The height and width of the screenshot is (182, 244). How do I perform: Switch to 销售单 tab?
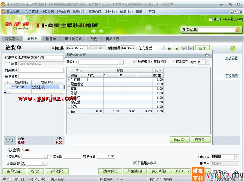pos(51,39)
